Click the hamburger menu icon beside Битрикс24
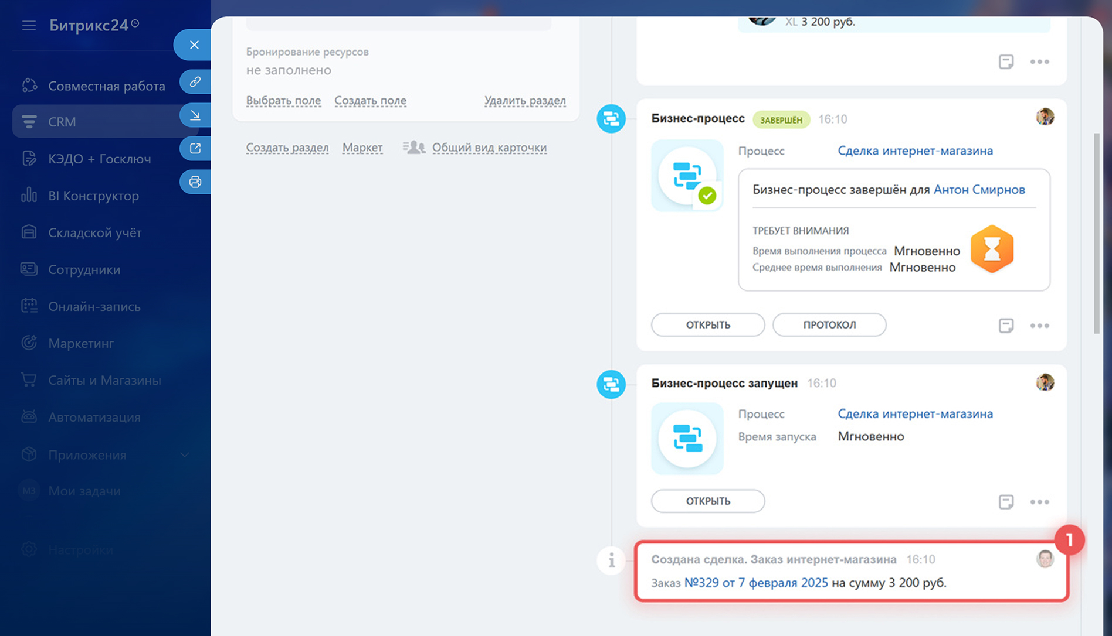 tap(29, 25)
